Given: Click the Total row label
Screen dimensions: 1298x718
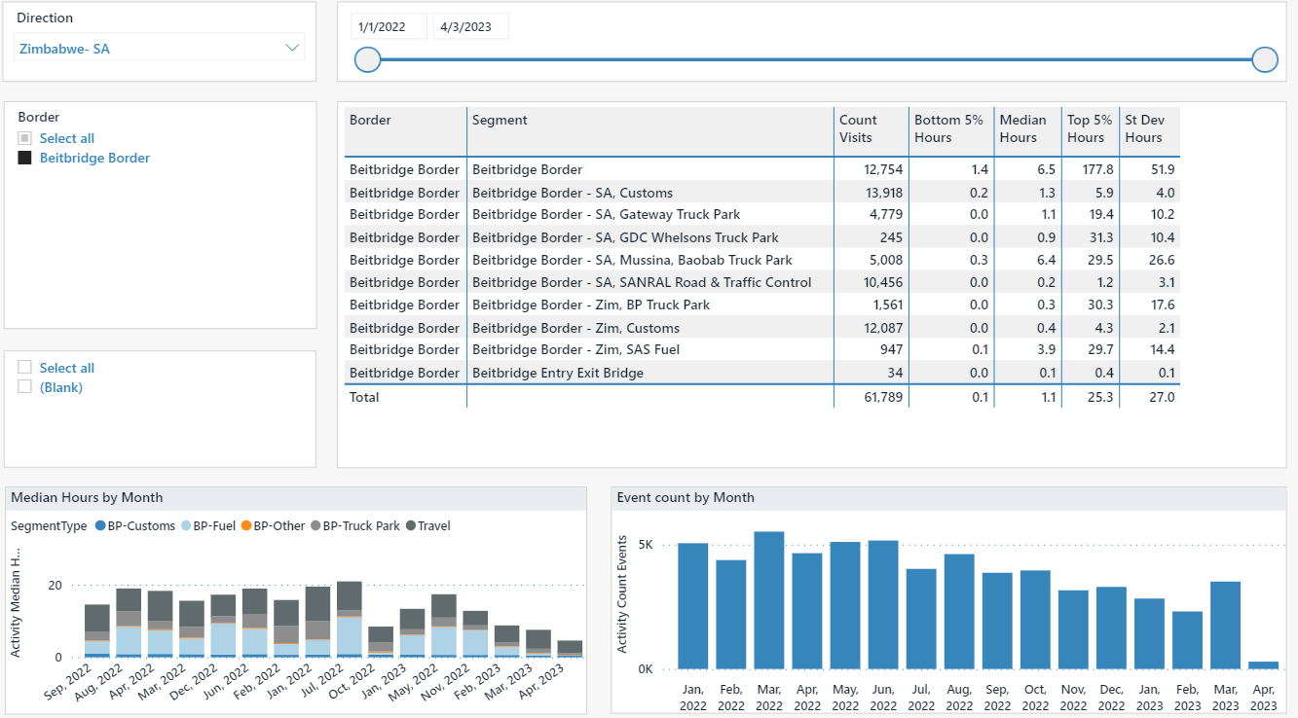Looking at the screenshot, I should 364,397.
